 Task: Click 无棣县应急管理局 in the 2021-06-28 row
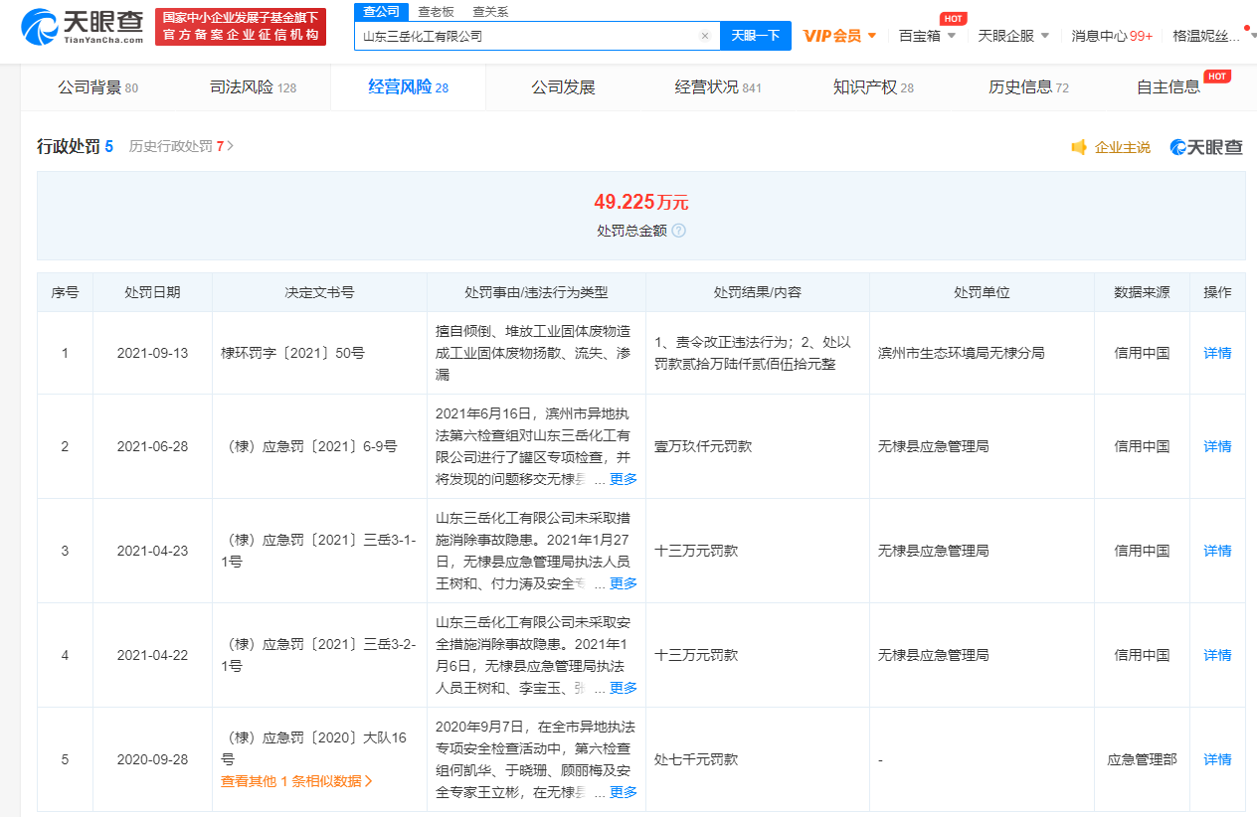pos(934,446)
